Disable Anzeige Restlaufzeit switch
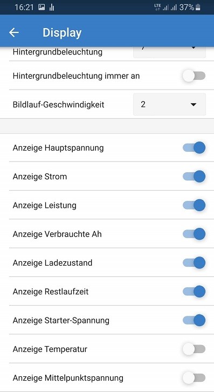Viewport: 214px width, 392px height. pos(194,292)
